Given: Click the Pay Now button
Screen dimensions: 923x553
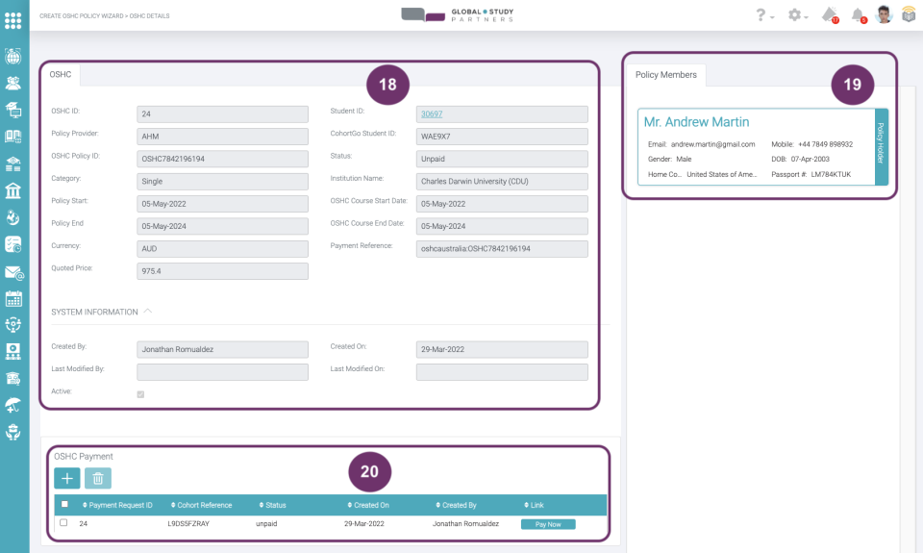Looking at the screenshot, I should pos(548,524).
